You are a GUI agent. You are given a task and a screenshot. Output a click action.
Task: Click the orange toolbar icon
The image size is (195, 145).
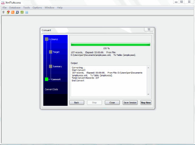(13, 12)
